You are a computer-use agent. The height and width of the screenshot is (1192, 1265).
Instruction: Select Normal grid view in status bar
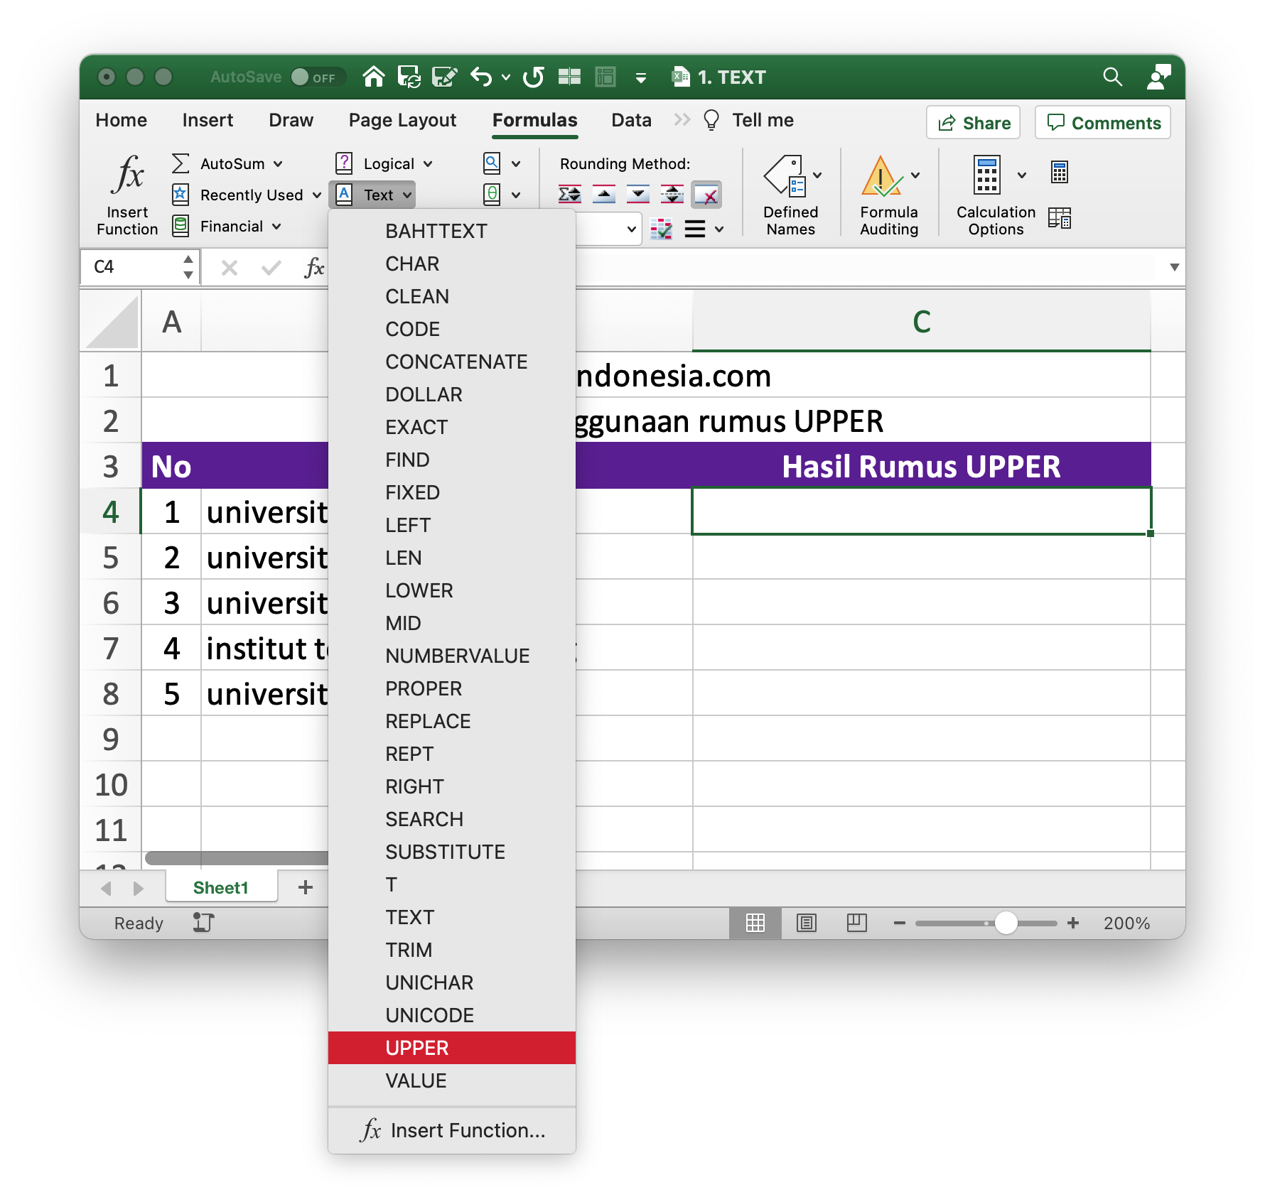click(x=755, y=923)
